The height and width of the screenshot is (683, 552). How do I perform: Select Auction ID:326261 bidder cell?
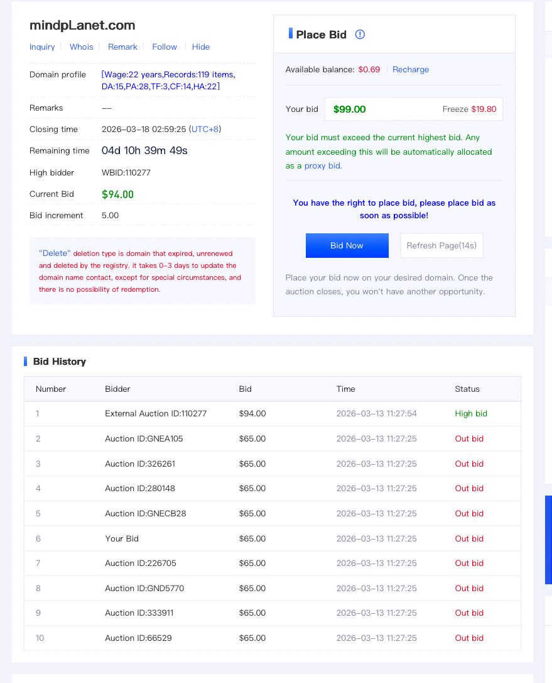pyautogui.click(x=140, y=464)
